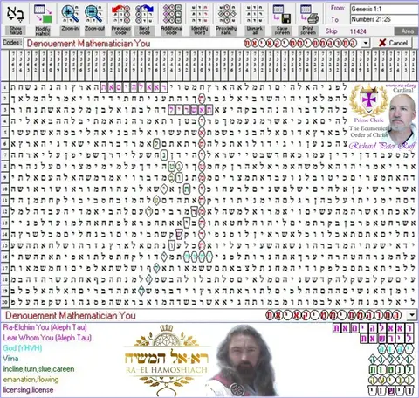This screenshot has width=419, height=398.
Task: Select Lear Whom You (Aleph Tau) entry
Action: 47,338
